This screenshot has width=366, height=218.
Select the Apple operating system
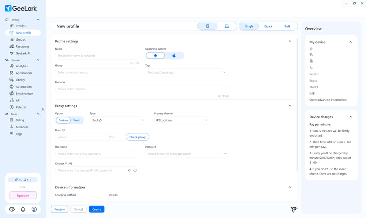[x=175, y=55]
